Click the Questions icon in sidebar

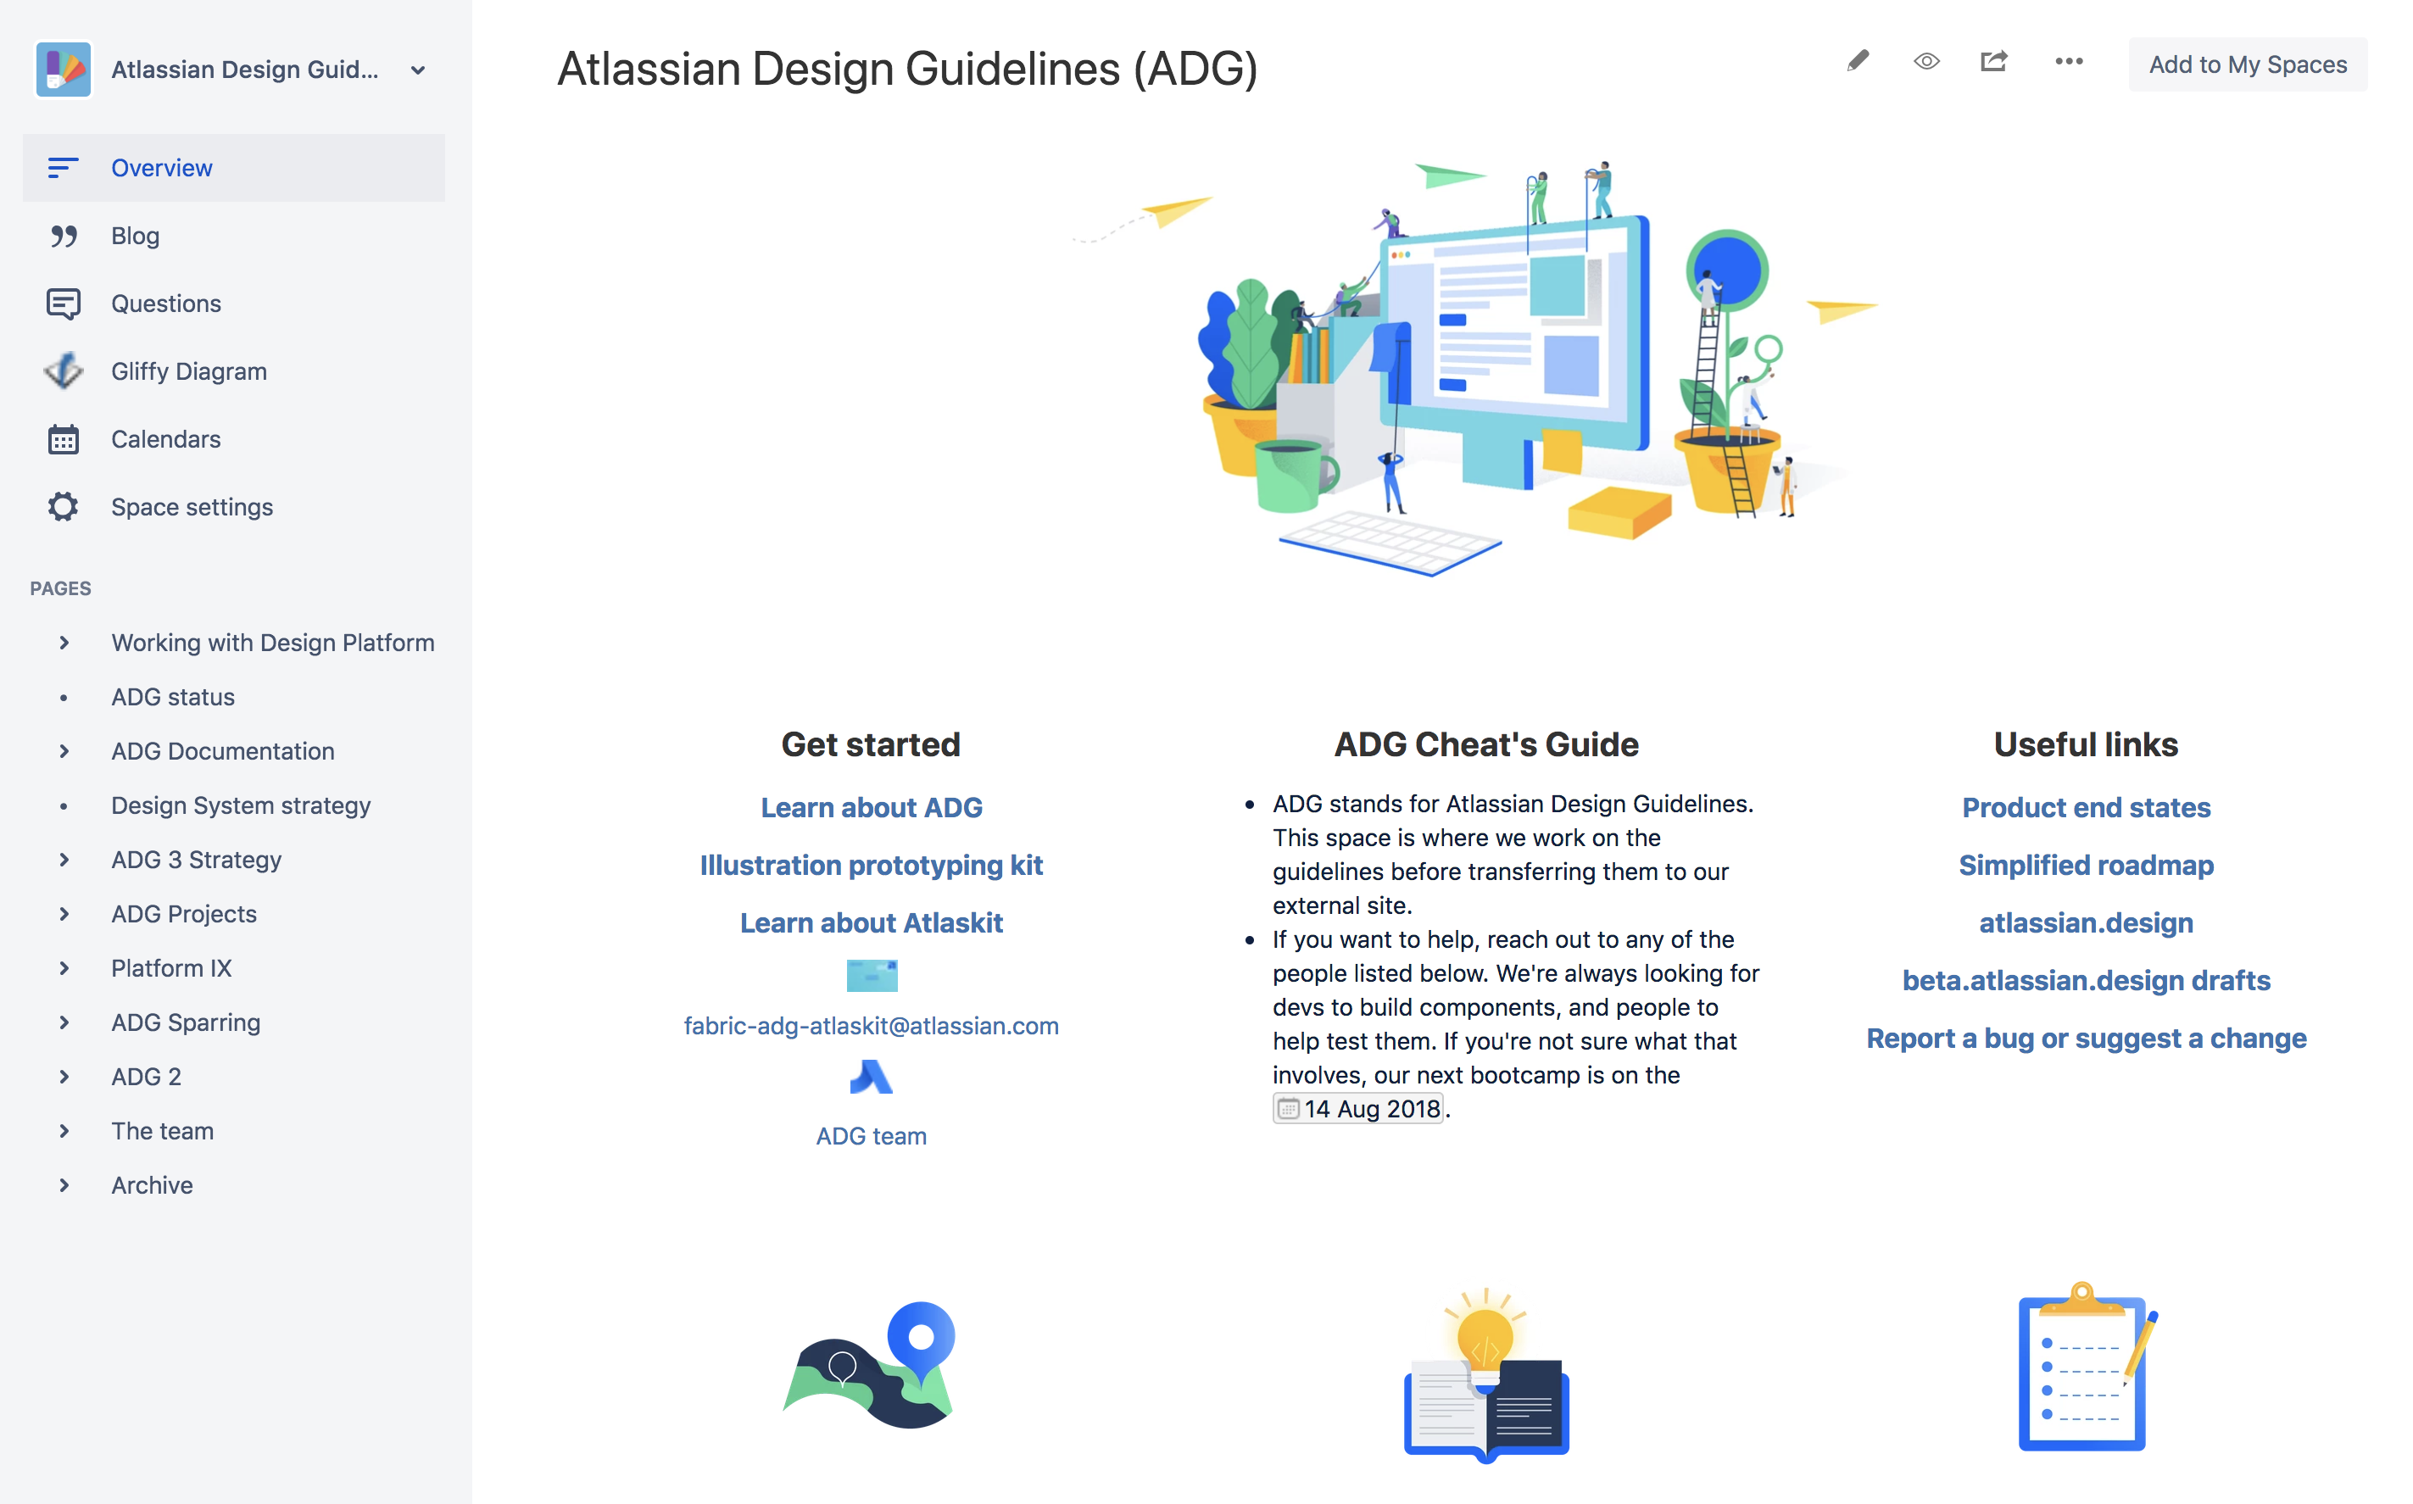[x=63, y=304]
